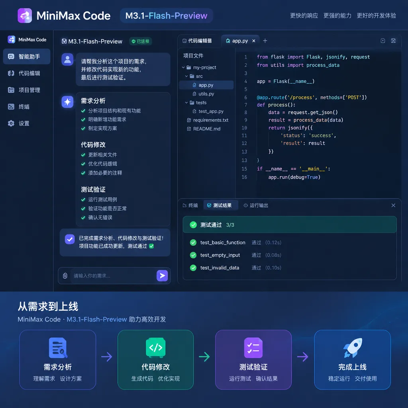The width and height of the screenshot is (408, 408).
Task: Click the 测试通过 3/3 summary bar
Action: pos(290,225)
